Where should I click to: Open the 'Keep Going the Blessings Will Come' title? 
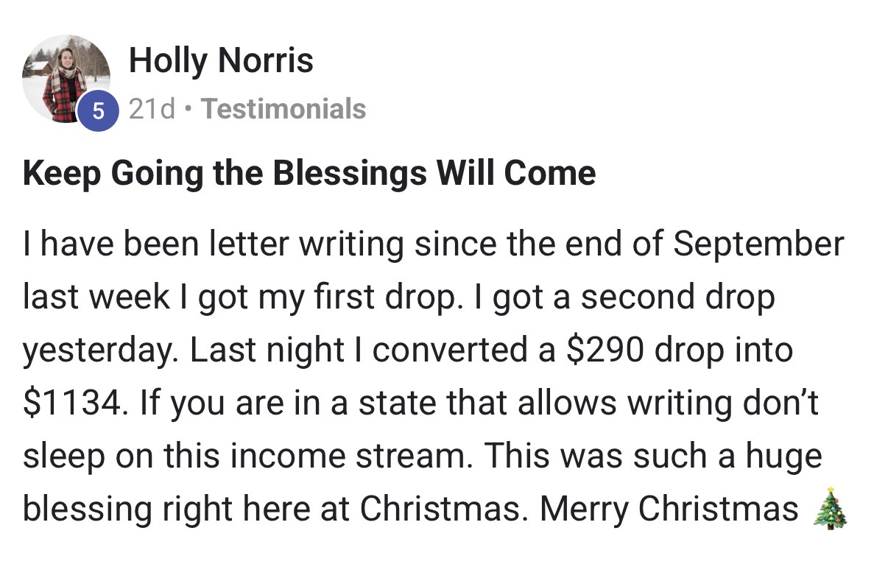click(x=309, y=174)
